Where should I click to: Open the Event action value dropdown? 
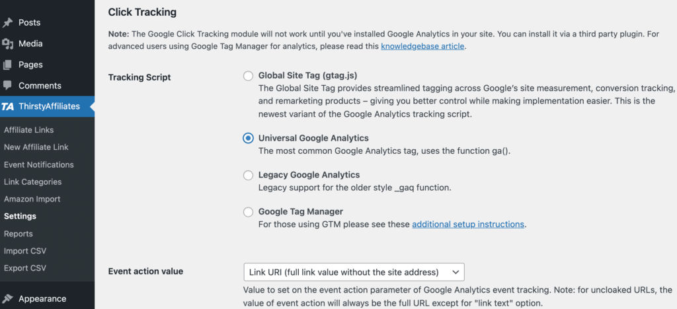pos(354,272)
